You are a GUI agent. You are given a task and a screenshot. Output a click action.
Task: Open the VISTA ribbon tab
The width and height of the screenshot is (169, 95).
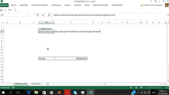point(87,5)
